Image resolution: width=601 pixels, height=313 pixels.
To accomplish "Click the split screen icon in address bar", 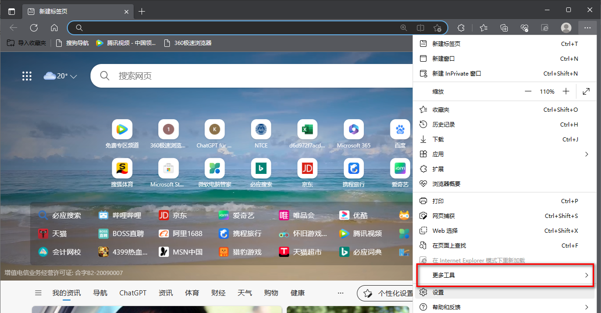I will [x=420, y=28].
